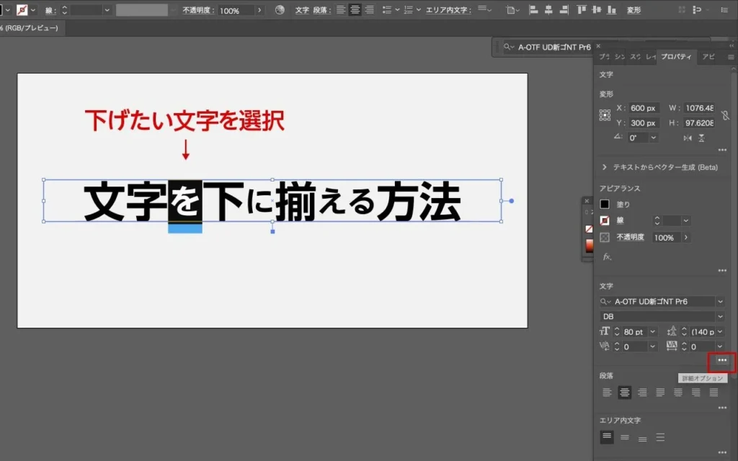Open the rotation angle dropdown
Image resolution: width=738 pixels, height=461 pixels.
pyautogui.click(x=653, y=138)
